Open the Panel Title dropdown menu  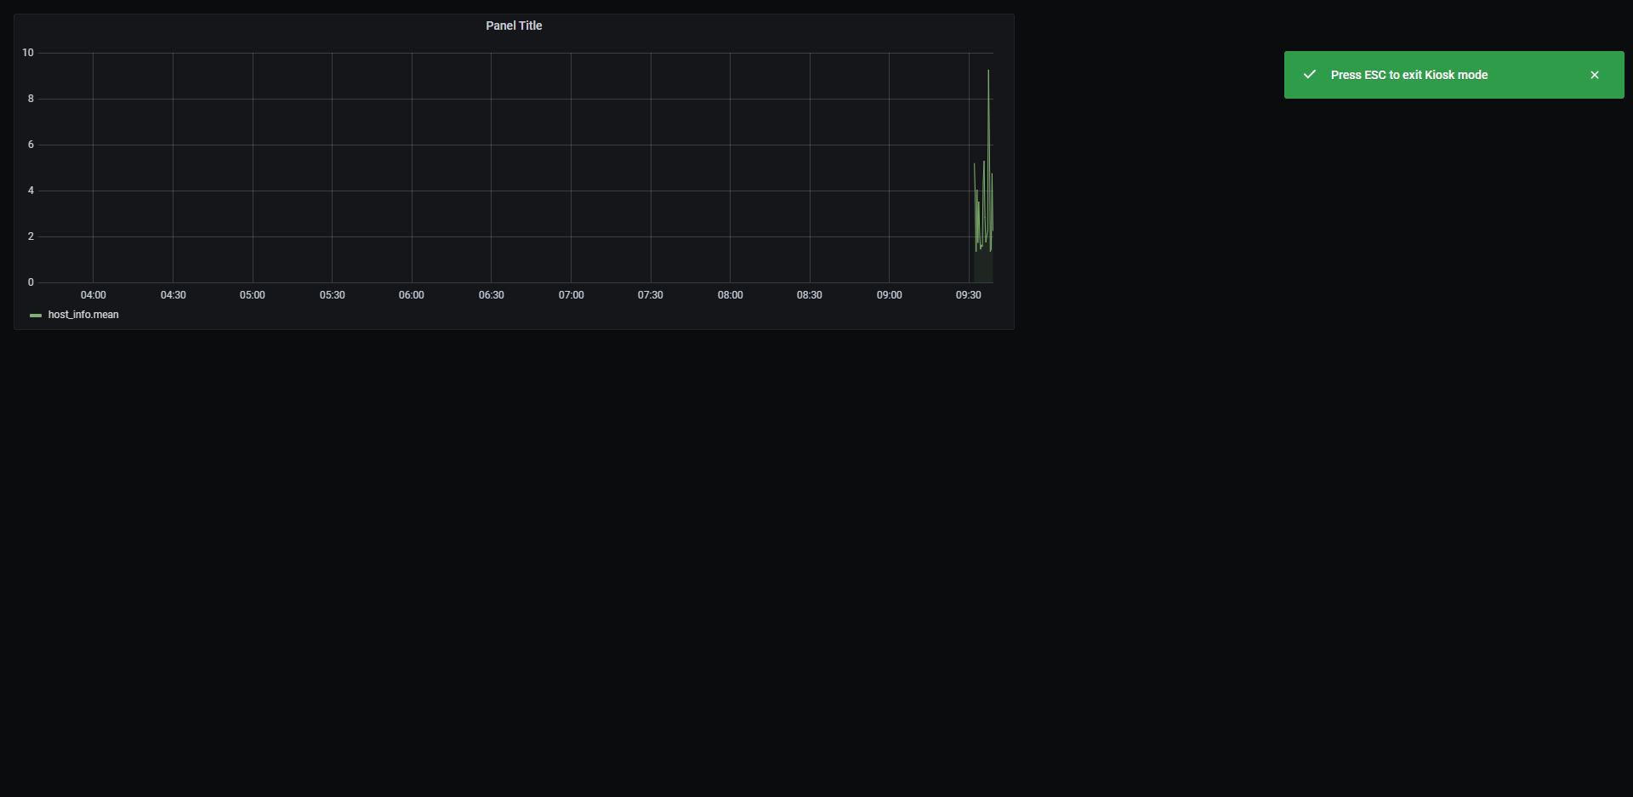[x=513, y=26]
